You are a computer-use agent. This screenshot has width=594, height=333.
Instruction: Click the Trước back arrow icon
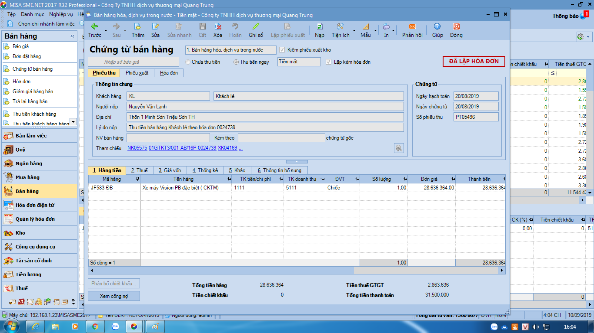click(94, 26)
